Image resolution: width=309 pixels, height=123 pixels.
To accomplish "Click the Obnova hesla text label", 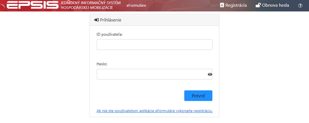I will click(276, 5).
